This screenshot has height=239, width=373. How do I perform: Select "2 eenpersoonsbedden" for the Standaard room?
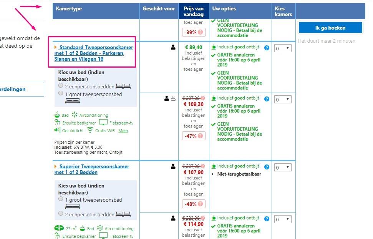[x=61, y=86]
